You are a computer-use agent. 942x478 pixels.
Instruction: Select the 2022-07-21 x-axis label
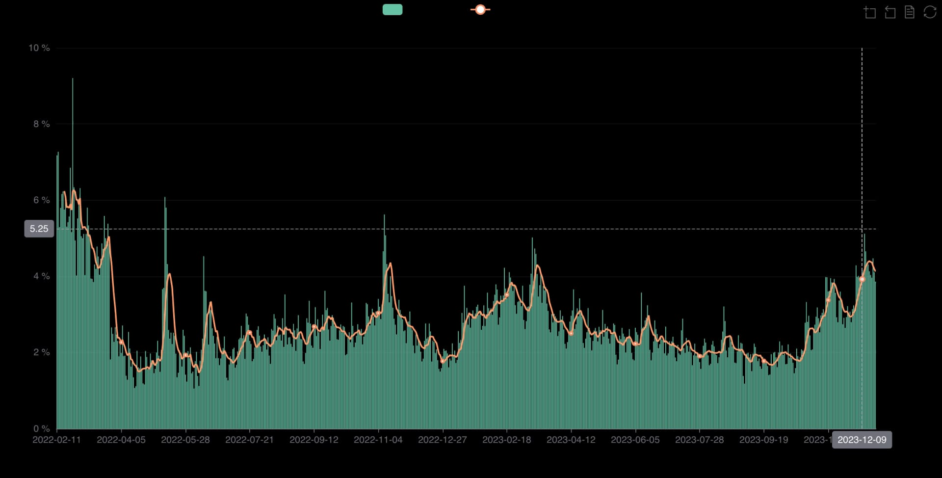(249, 440)
